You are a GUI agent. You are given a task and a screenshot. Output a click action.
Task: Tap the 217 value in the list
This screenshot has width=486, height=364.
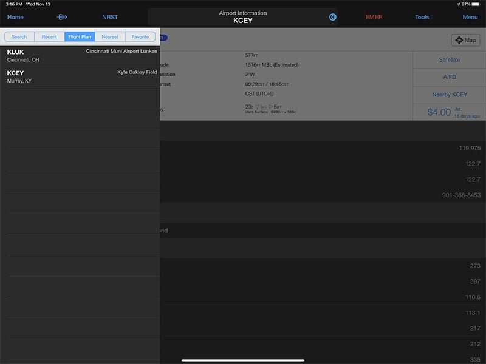[x=475, y=328]
